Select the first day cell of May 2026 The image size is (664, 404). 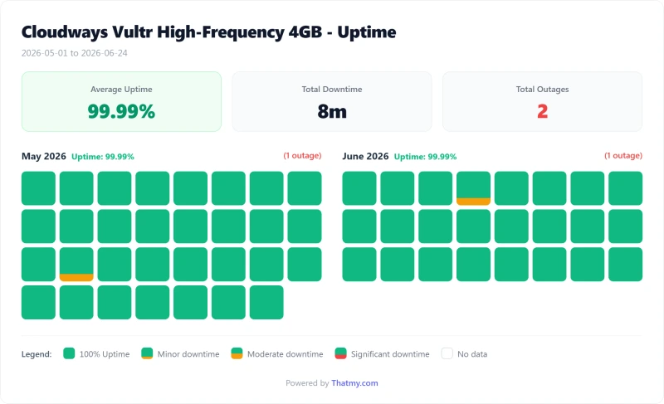tap(38, 188)
